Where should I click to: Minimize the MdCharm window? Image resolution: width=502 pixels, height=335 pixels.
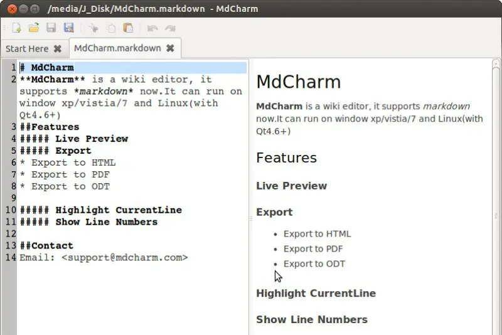point(23,9)
